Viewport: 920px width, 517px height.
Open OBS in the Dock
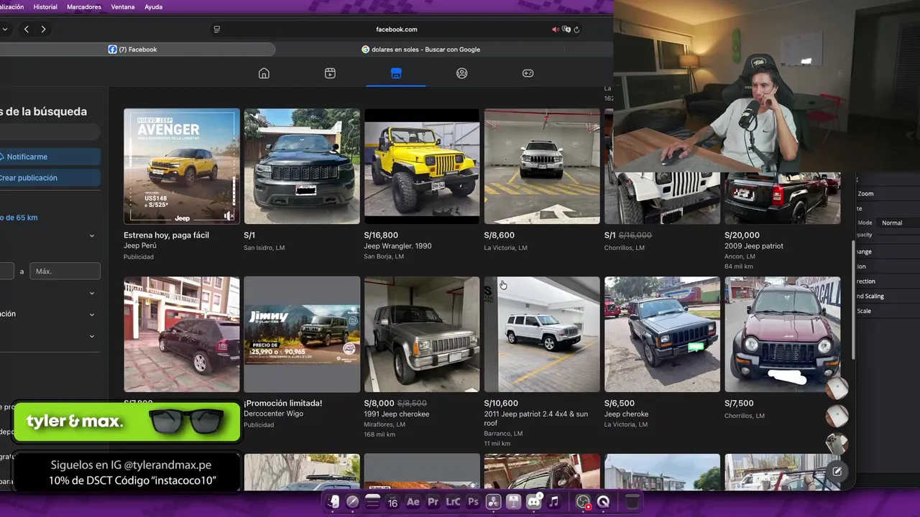(x=583, y=502)
